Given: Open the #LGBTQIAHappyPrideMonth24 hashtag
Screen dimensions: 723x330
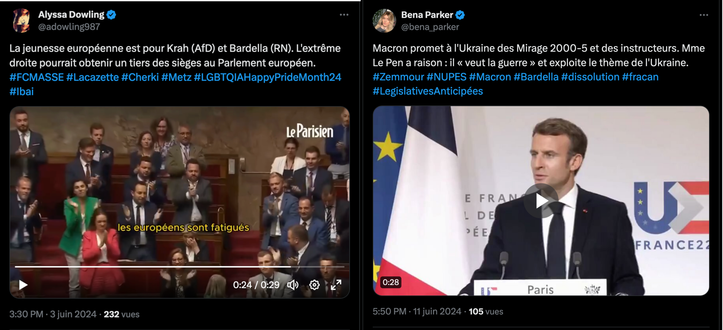Looking at the screenshot, I should (x=268, y=77).
